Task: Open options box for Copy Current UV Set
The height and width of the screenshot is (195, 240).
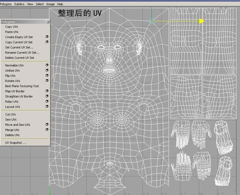Action: [47, 42]
